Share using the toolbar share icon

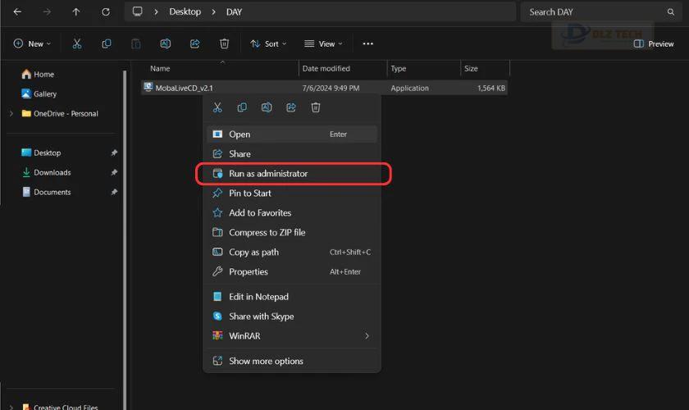click(x=194, y=43)
